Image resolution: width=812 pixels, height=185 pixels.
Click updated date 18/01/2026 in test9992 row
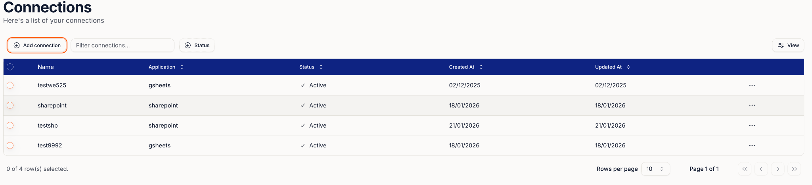610,145
